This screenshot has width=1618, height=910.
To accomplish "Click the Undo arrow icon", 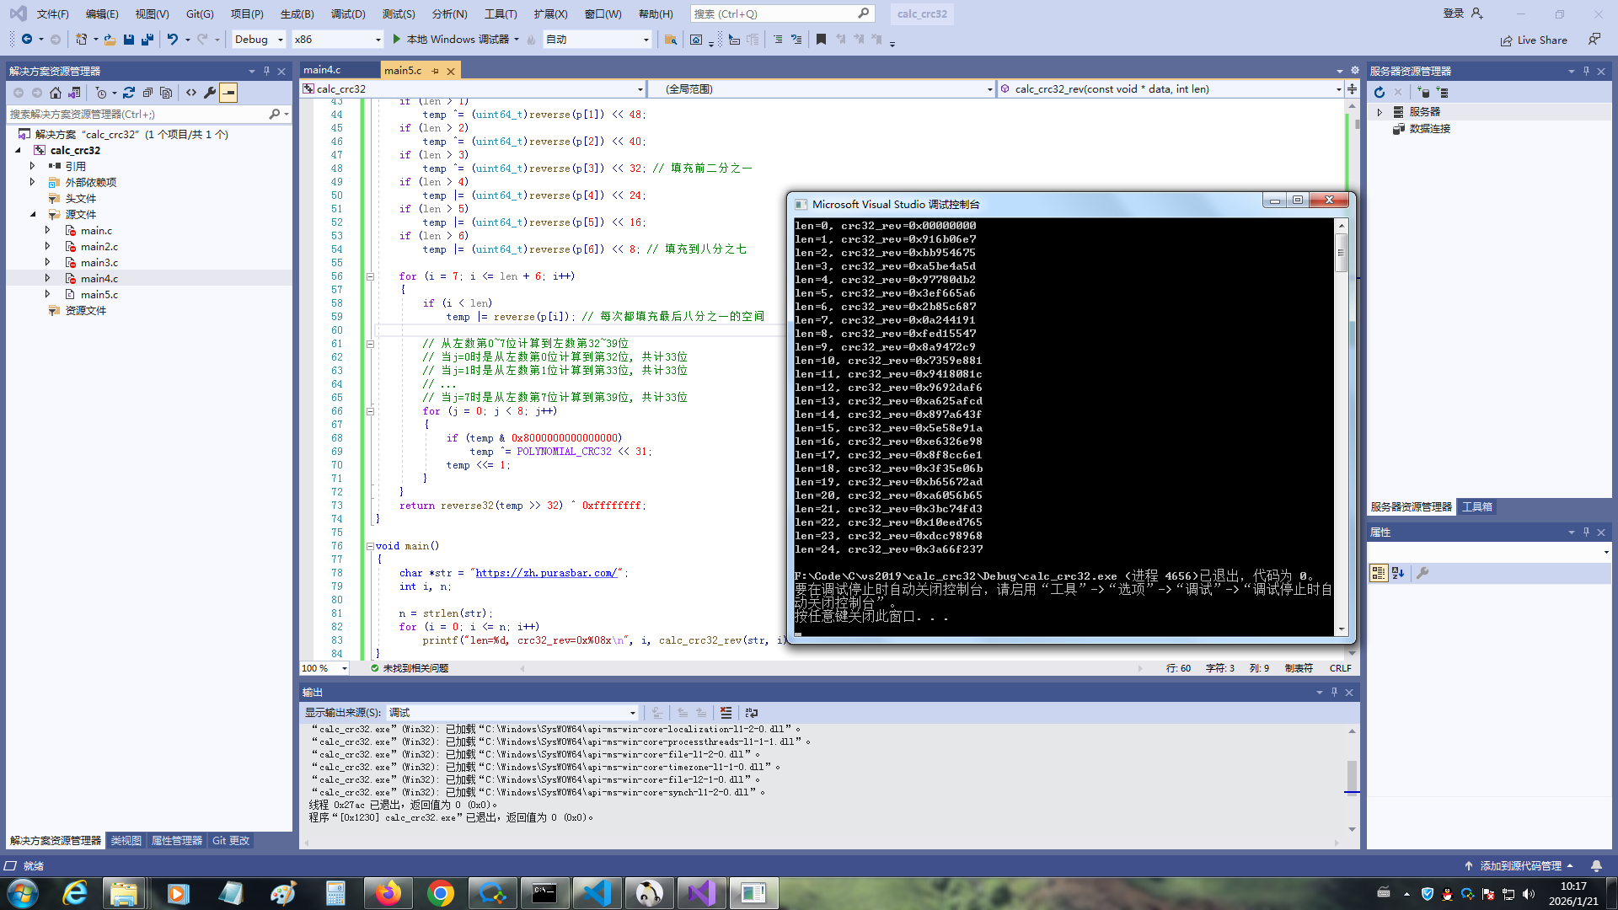I will click(172, 40).
